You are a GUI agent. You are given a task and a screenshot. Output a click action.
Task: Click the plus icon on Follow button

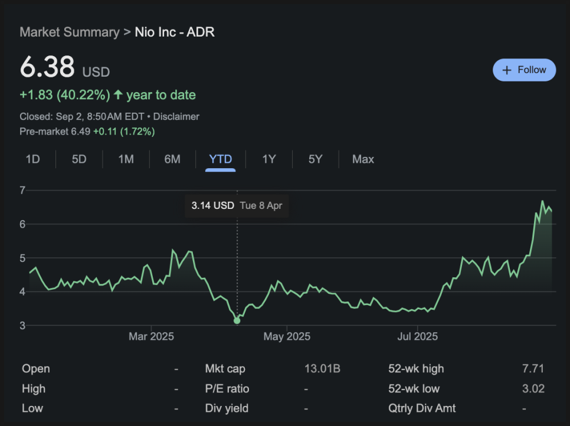click(x=507, y=70)
